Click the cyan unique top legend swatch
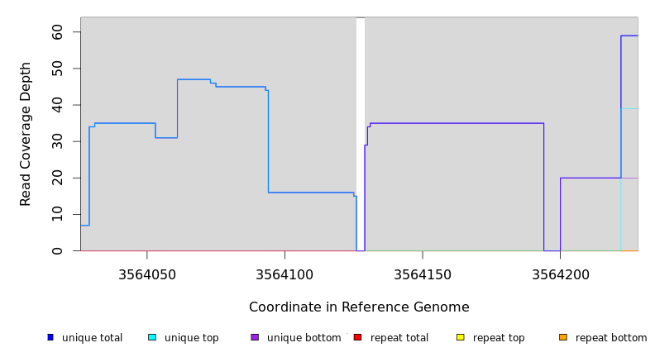Image resolution: width=655 pixels, height=357 pixels. click(152, 337)
